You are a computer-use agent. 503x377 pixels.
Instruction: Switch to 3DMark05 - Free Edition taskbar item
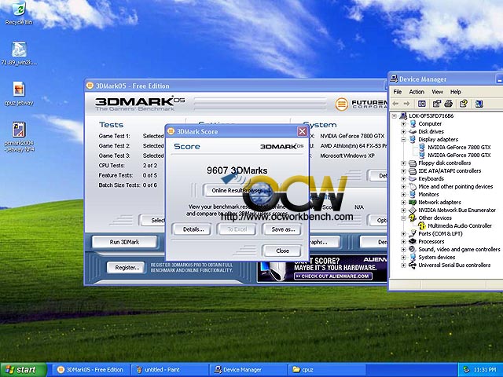[x=91, y=370]
